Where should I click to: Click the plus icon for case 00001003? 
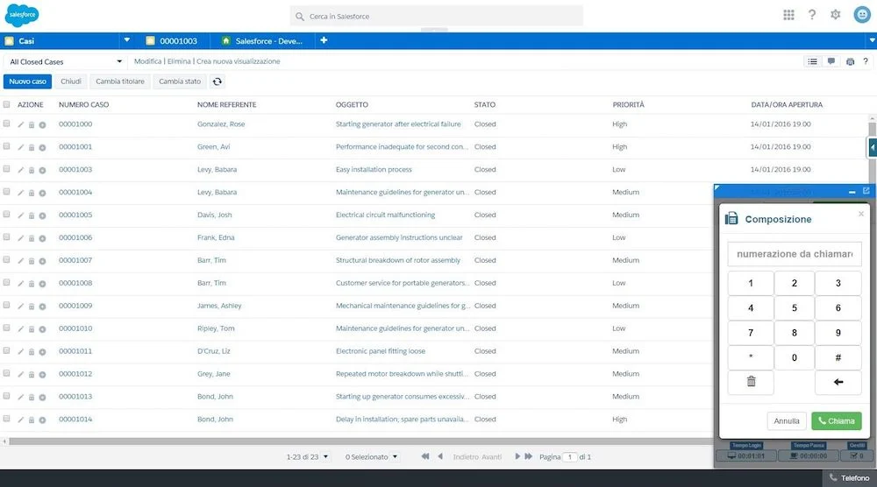click(x=42, y=170)
